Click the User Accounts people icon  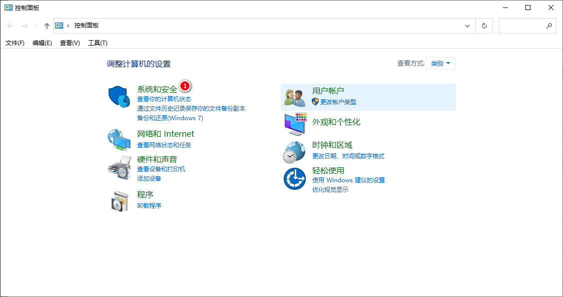(x=295, y=97)
